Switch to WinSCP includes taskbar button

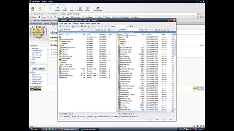(89, 130)
